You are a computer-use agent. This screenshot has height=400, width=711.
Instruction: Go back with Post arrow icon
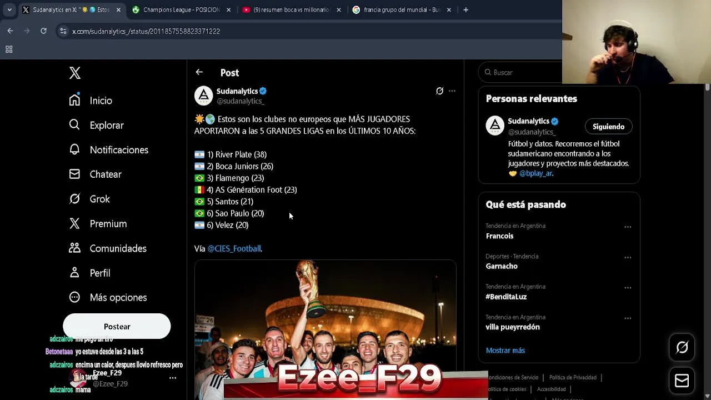[x=199, y=72]
